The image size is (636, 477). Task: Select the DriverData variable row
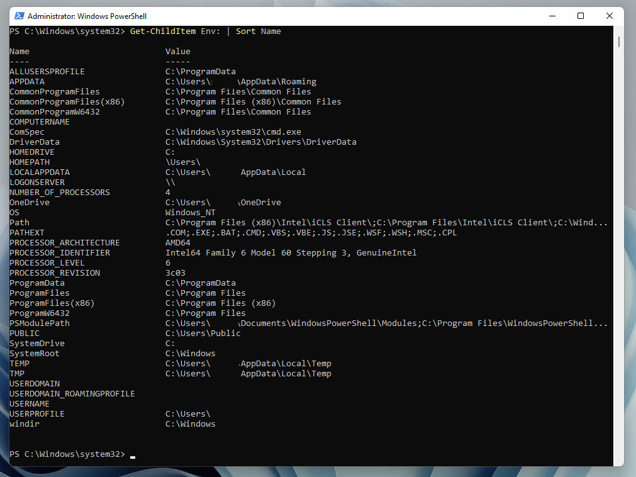(34, 142)
